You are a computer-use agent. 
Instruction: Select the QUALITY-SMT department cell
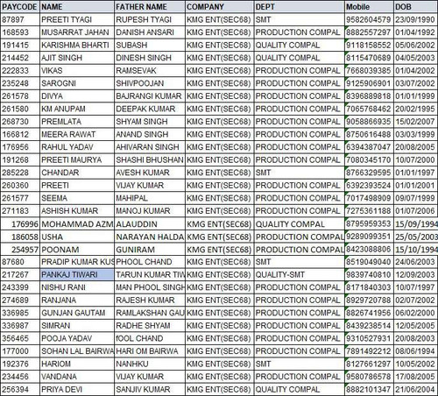coord(299,275)
